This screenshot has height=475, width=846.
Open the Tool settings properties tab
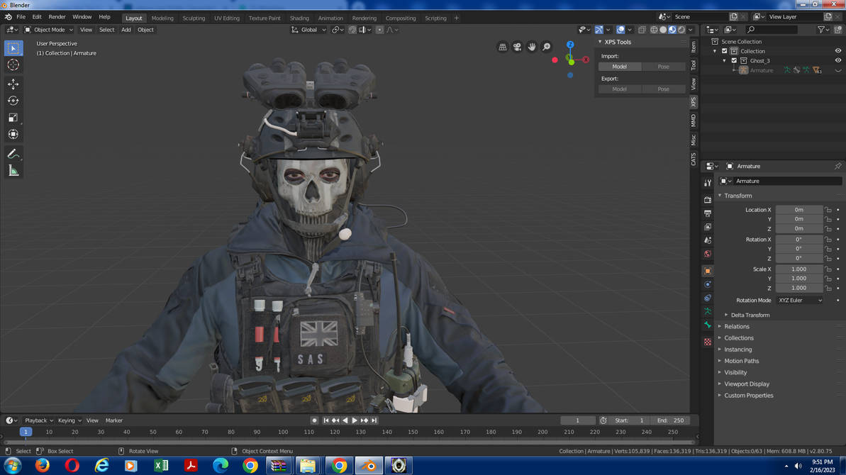click(707, 184)
